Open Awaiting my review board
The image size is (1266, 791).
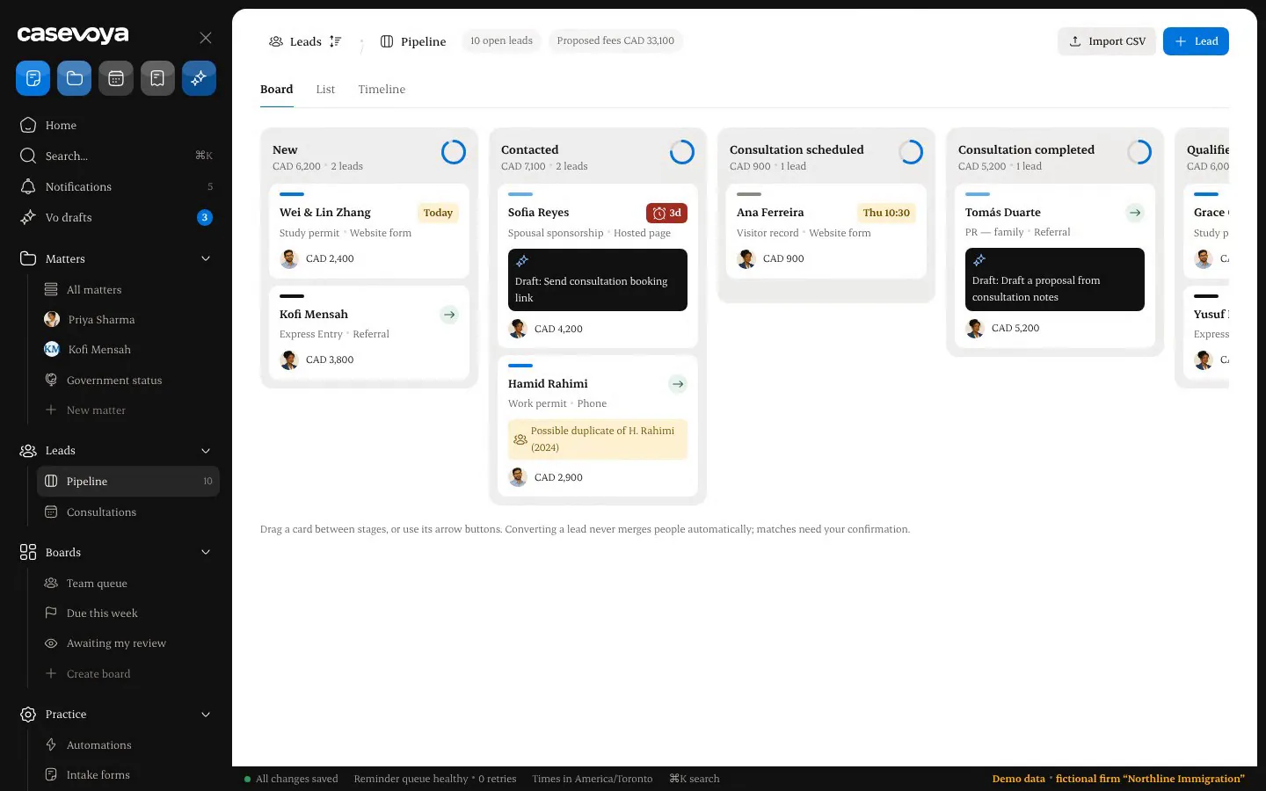[x=128, y=643]
